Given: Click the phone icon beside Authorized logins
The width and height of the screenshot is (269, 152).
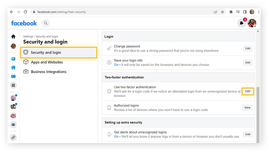Looking at the screenshot, I should pyautogui.click(x=109, y=108).
